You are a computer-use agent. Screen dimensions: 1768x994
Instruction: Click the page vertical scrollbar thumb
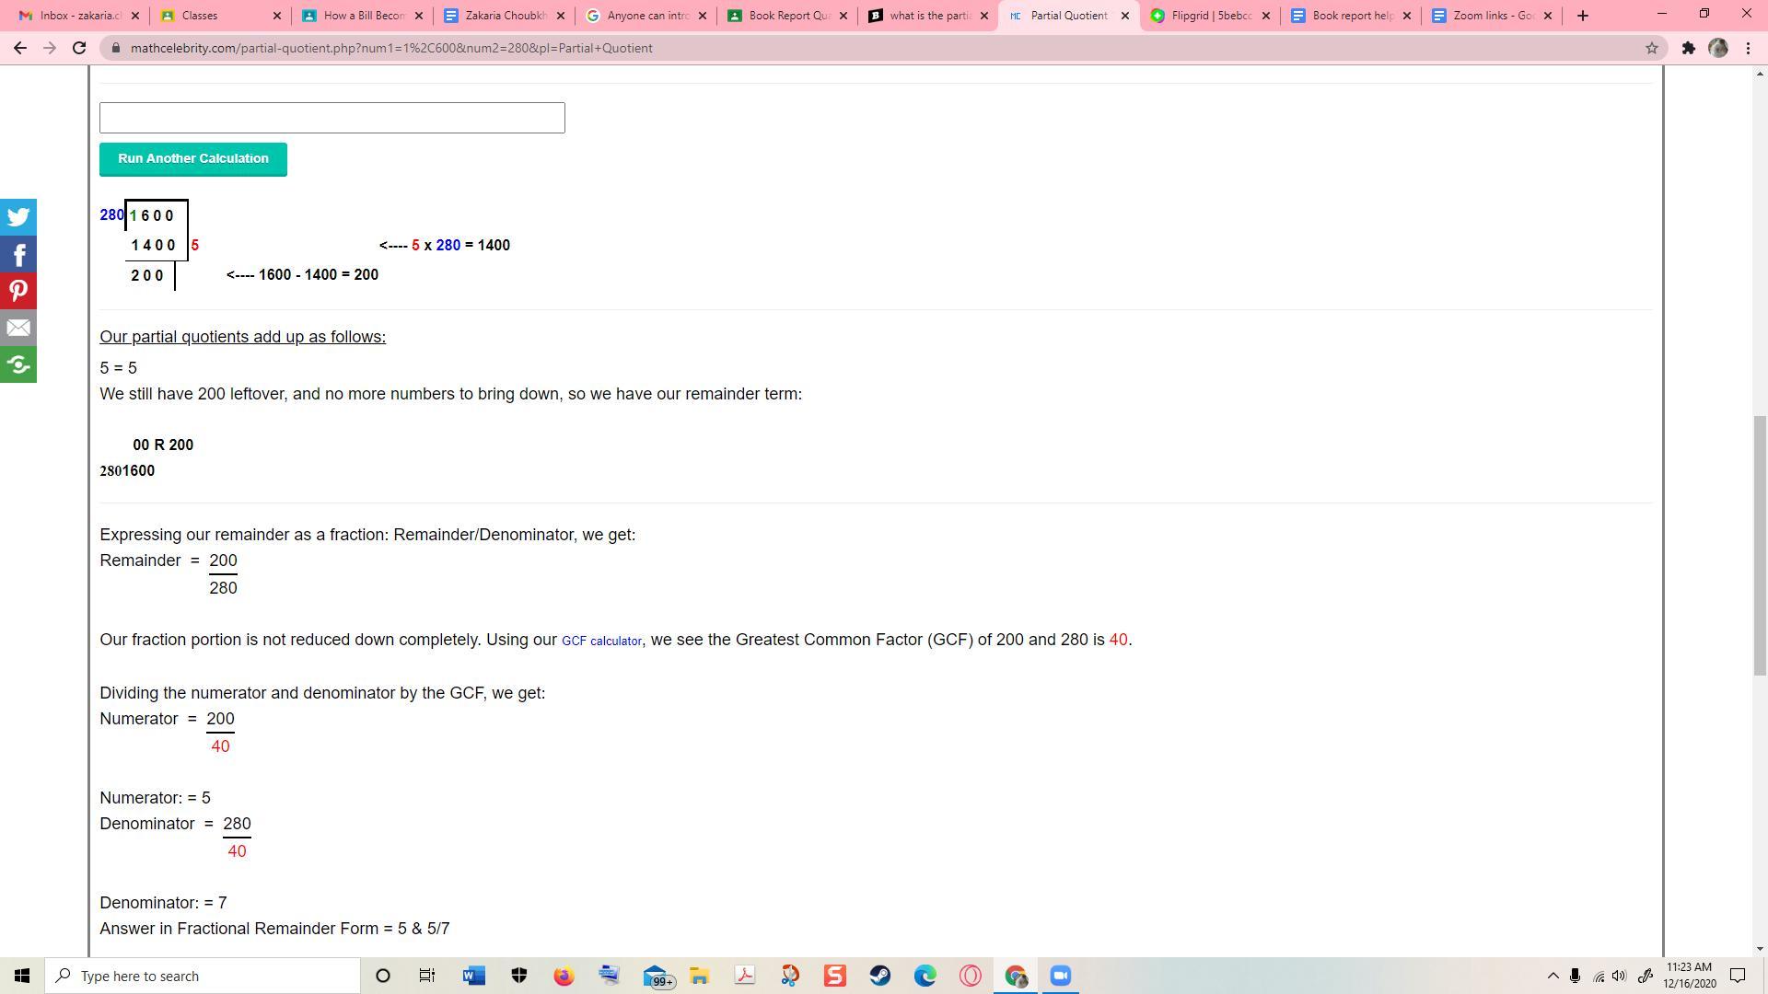coord(1760,543)
